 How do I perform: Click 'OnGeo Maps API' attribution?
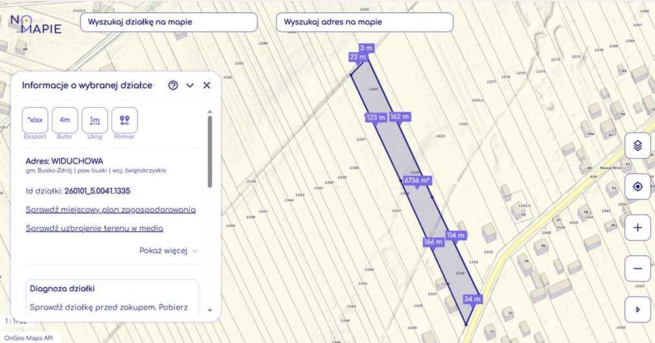coord(28,338)
